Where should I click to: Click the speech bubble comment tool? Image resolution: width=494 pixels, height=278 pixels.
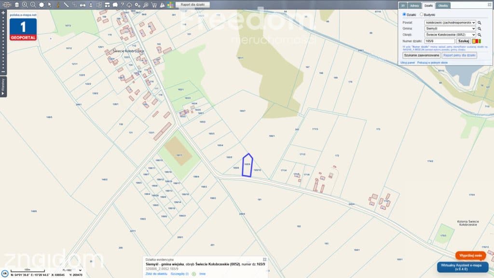click(x=115, y=5)
